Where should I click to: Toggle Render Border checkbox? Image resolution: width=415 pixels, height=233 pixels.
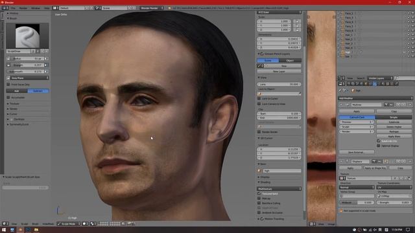(259, 132)
